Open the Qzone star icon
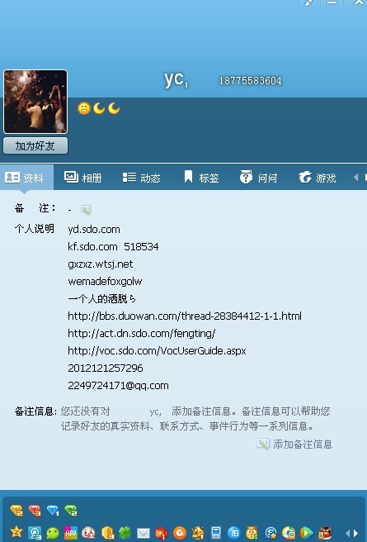This screenshot has width=367, height=542. coord(16,532)
